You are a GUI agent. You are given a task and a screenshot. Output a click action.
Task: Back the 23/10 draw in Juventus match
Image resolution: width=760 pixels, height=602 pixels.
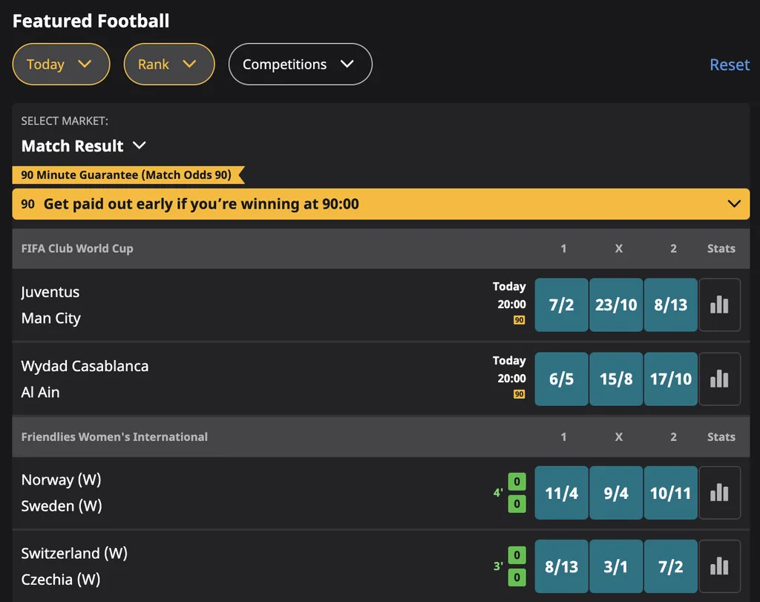[x=616, y=304]
